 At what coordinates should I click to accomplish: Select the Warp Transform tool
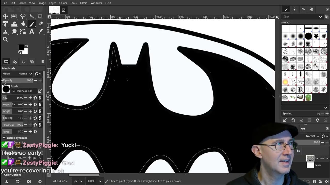coord(14,24)
